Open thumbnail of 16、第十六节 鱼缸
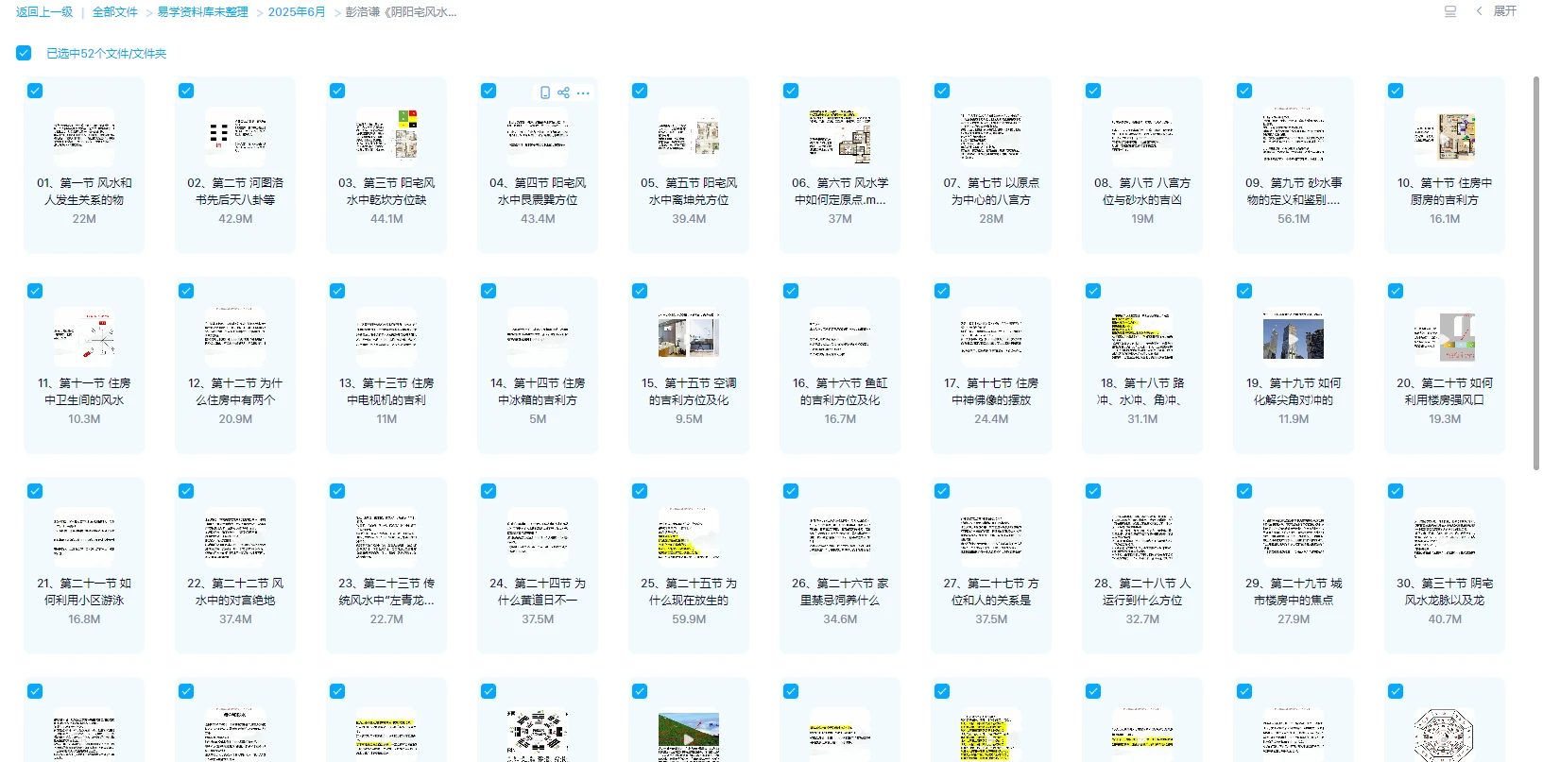This screenshot has width=1543, height=762. click(x=840, y=337)
